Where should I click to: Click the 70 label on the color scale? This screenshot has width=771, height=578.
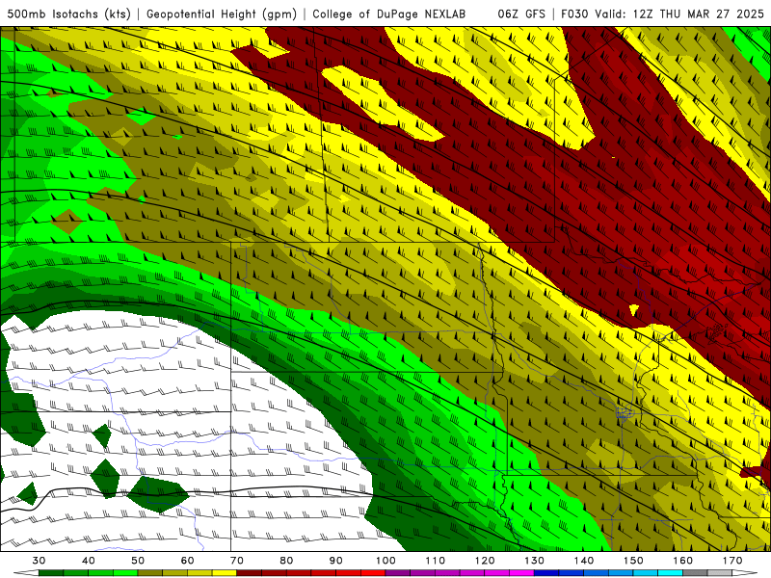click(x=237, y=561)
